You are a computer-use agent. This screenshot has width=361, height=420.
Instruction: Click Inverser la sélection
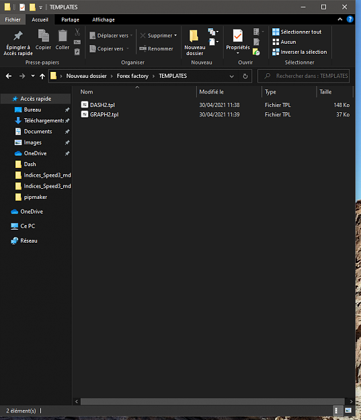click(300, 52)
